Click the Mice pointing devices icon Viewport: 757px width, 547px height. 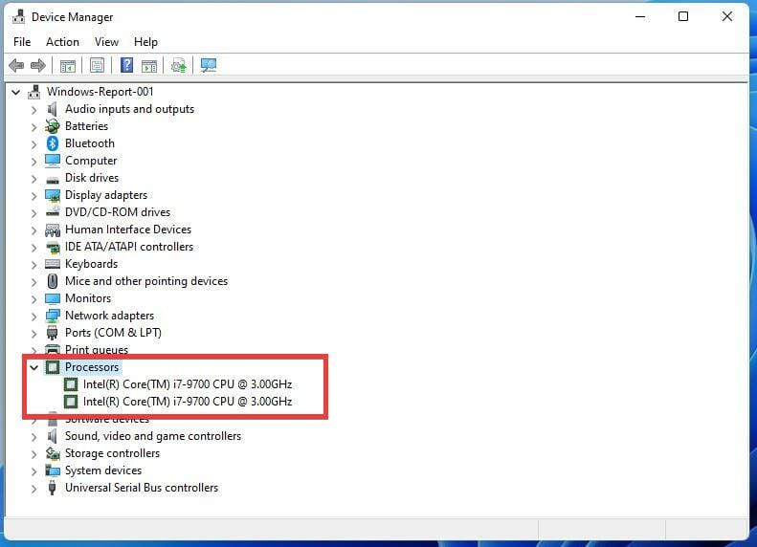coord(52,281)
